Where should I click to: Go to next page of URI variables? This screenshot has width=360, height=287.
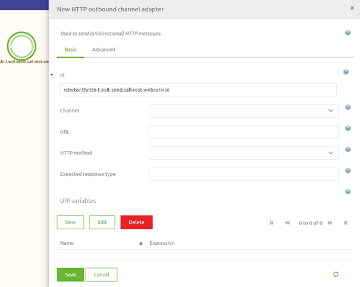pos(330,223)
